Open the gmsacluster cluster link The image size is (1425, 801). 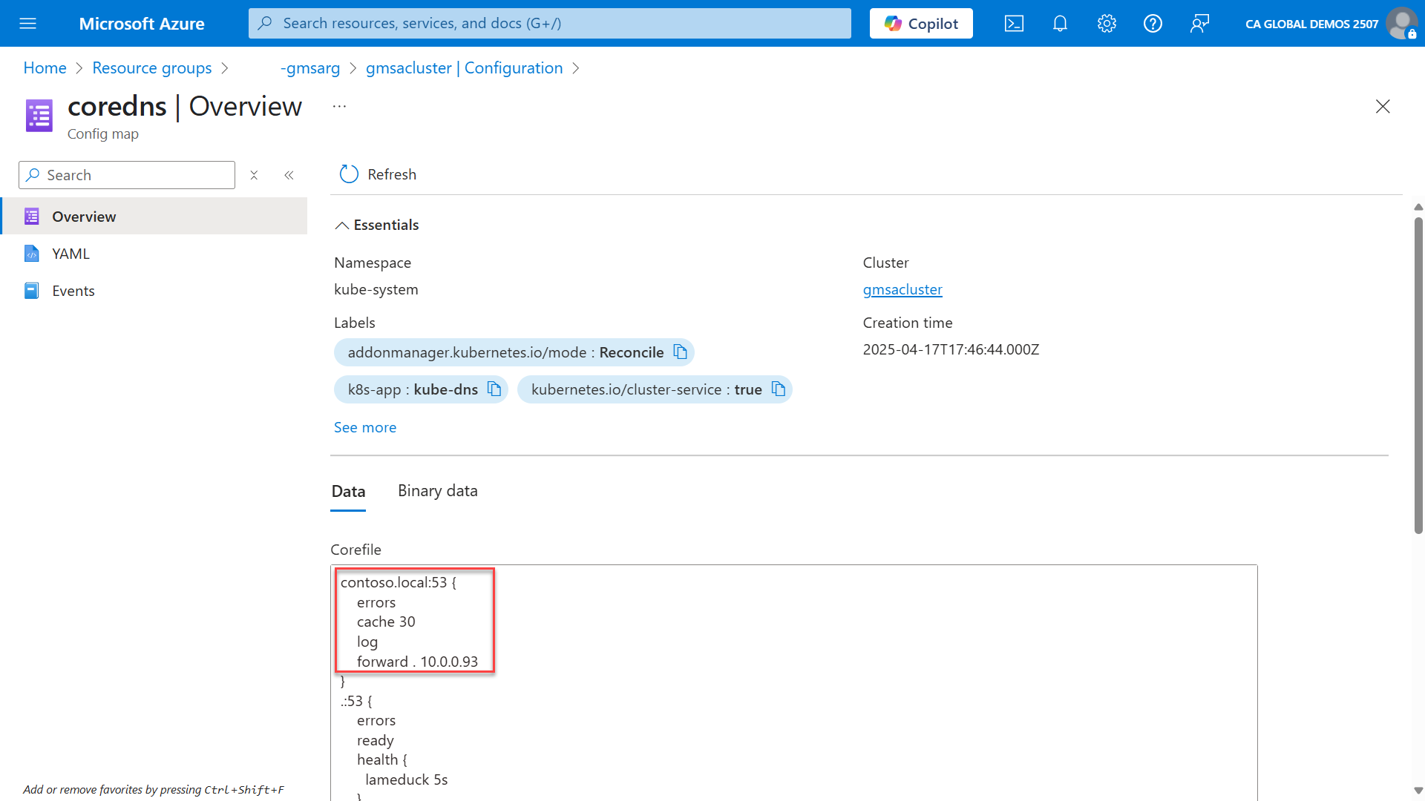(902, 289)
